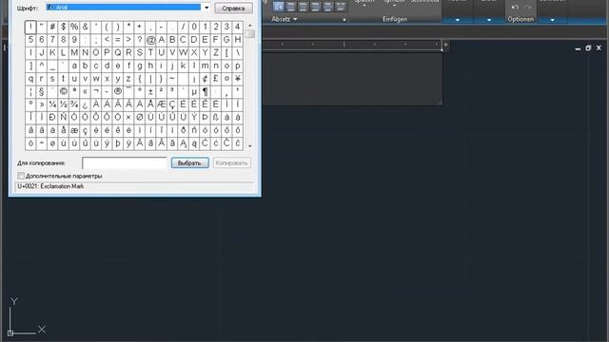Select the Ç cedilla capital cell

point(172,104)
